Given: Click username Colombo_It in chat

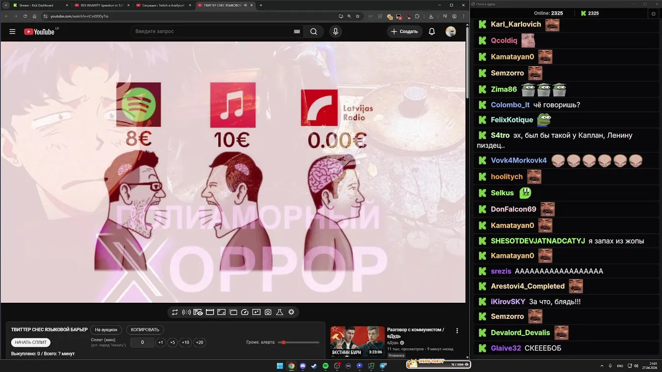Looking at the screenshot, I should 510,105.
